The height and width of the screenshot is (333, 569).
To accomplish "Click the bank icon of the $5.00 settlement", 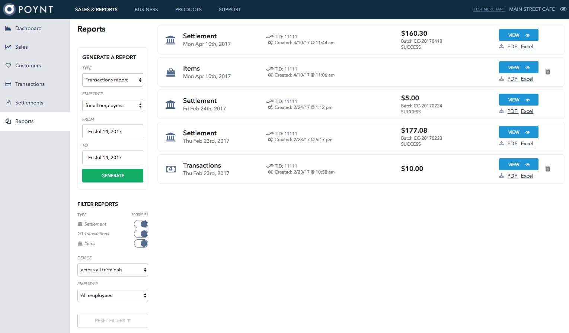I will [170, 104].
